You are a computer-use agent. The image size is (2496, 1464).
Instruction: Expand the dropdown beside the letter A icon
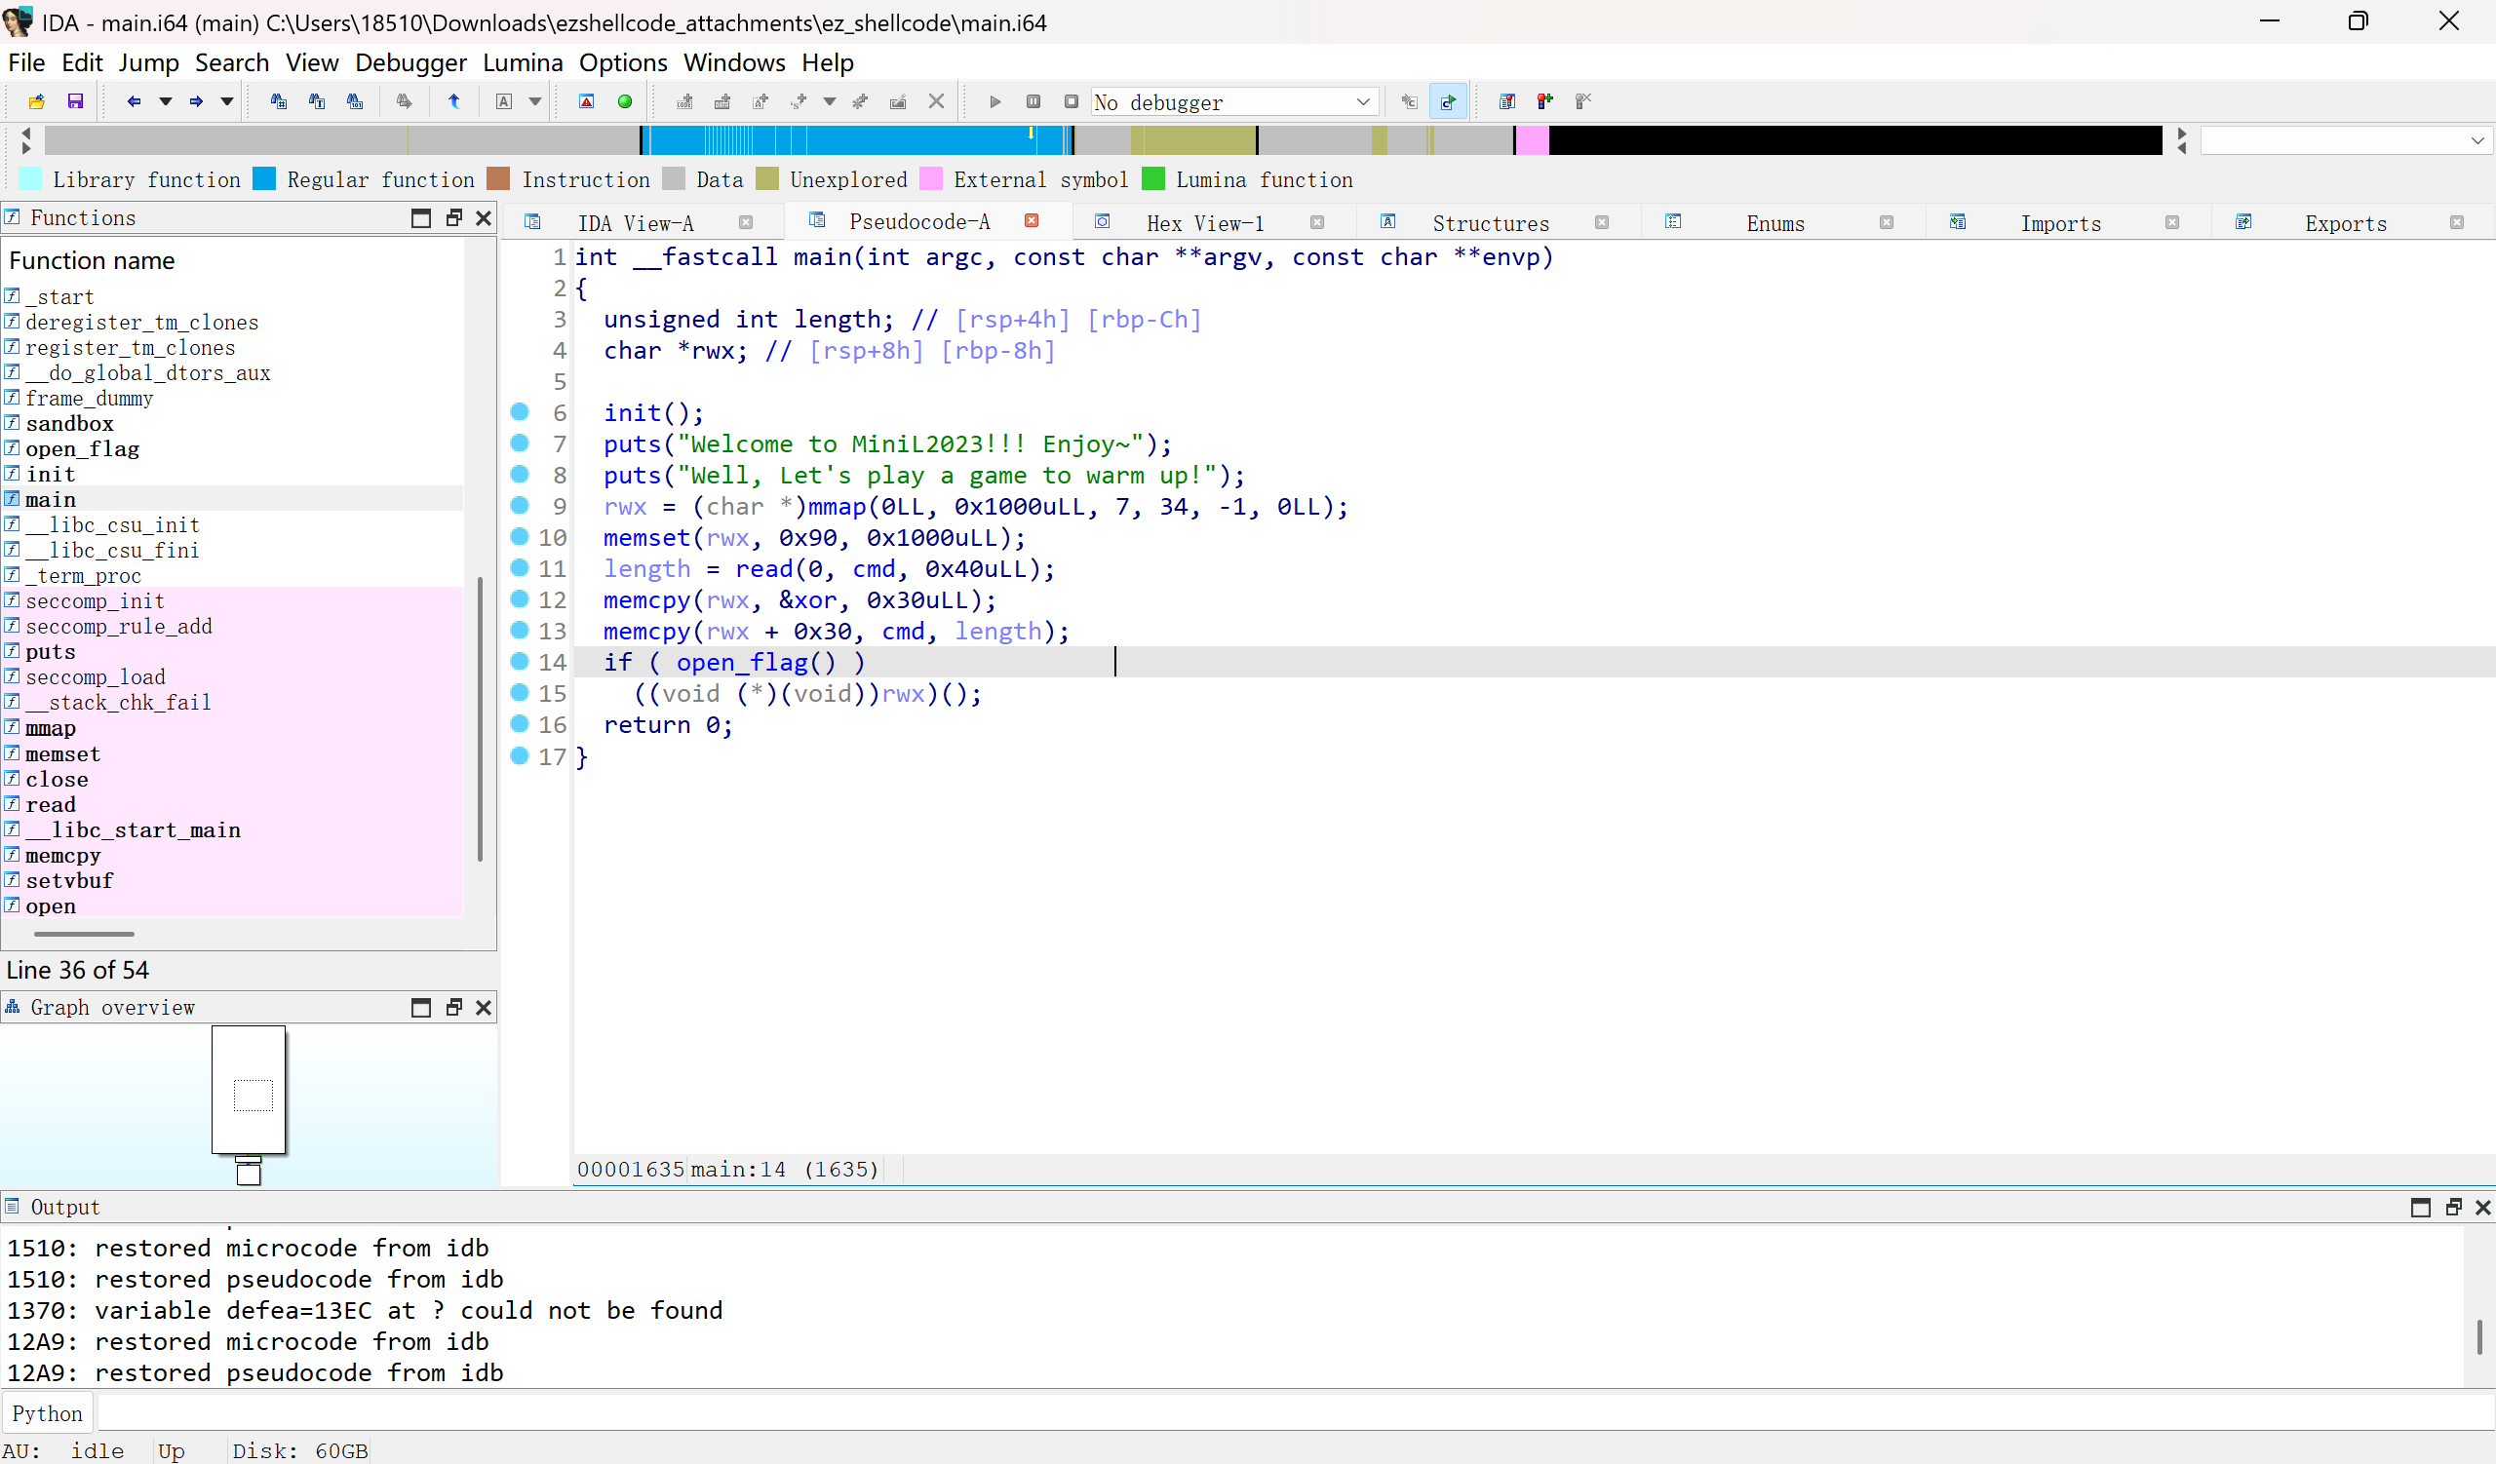tap(535, 102)
